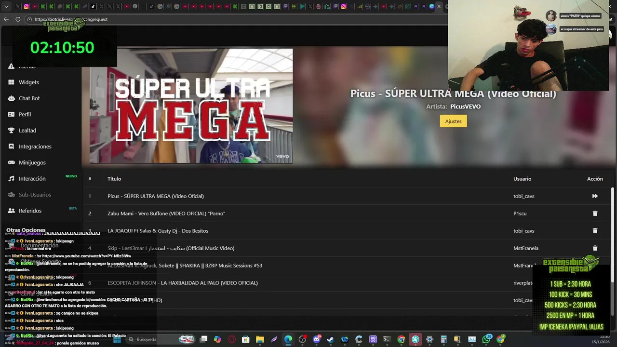Click the Acción column header

click(595, 179)
